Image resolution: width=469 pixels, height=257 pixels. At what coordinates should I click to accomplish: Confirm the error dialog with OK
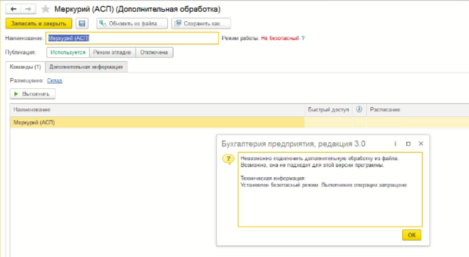(x=412, y=235)
